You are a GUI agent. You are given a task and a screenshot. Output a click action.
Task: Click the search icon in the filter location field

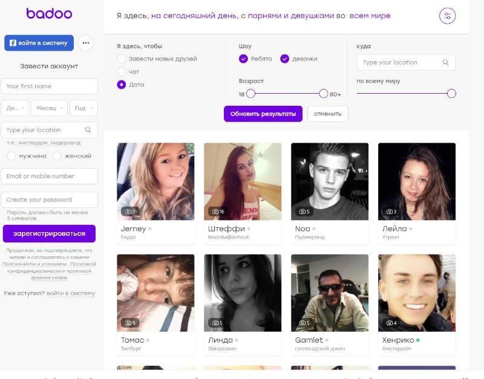coord(445,62)
